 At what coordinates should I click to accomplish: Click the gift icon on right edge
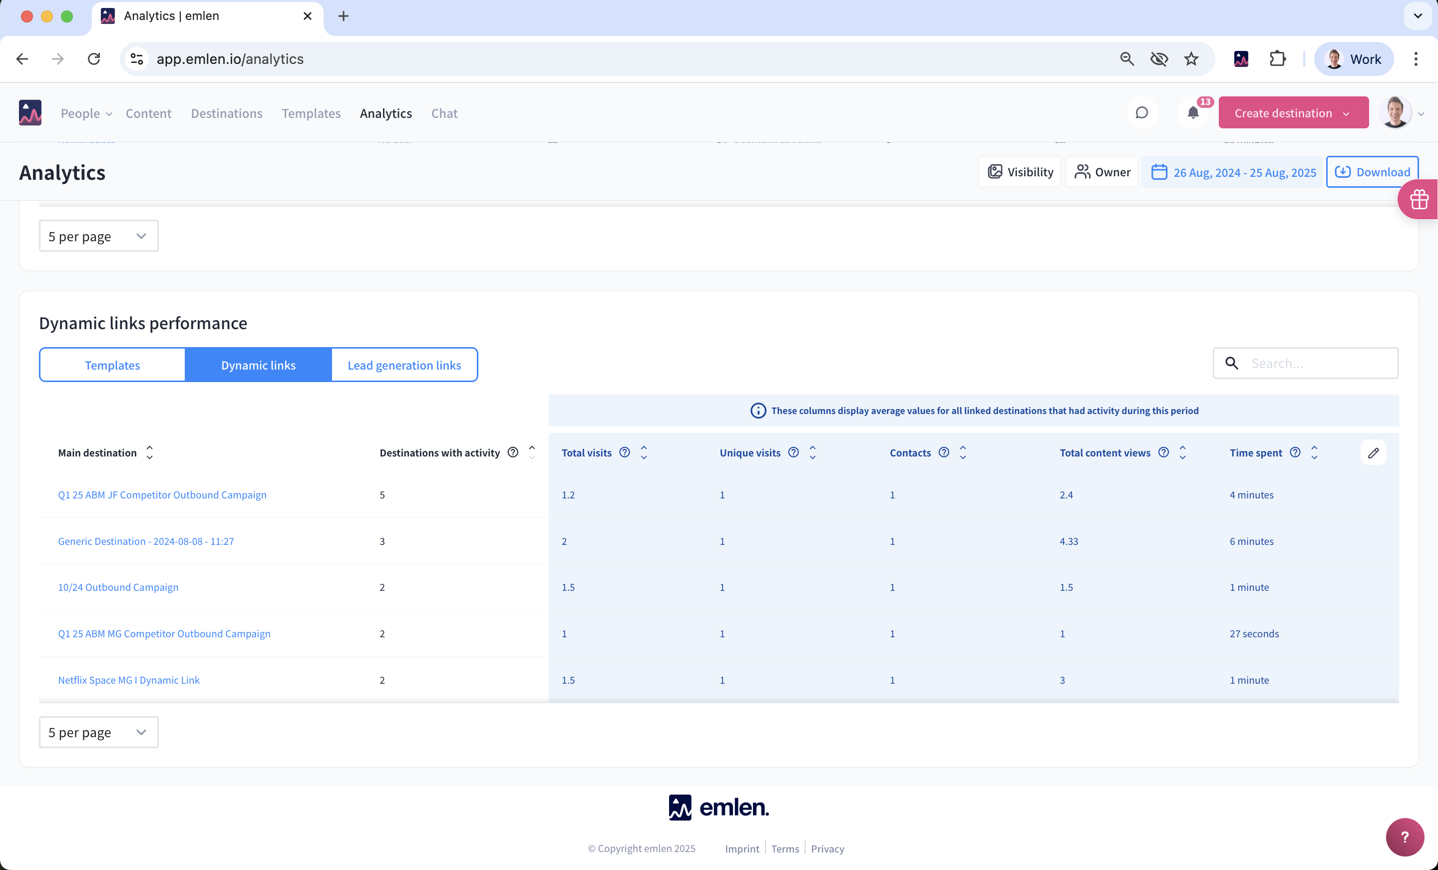pos(1420,200)
